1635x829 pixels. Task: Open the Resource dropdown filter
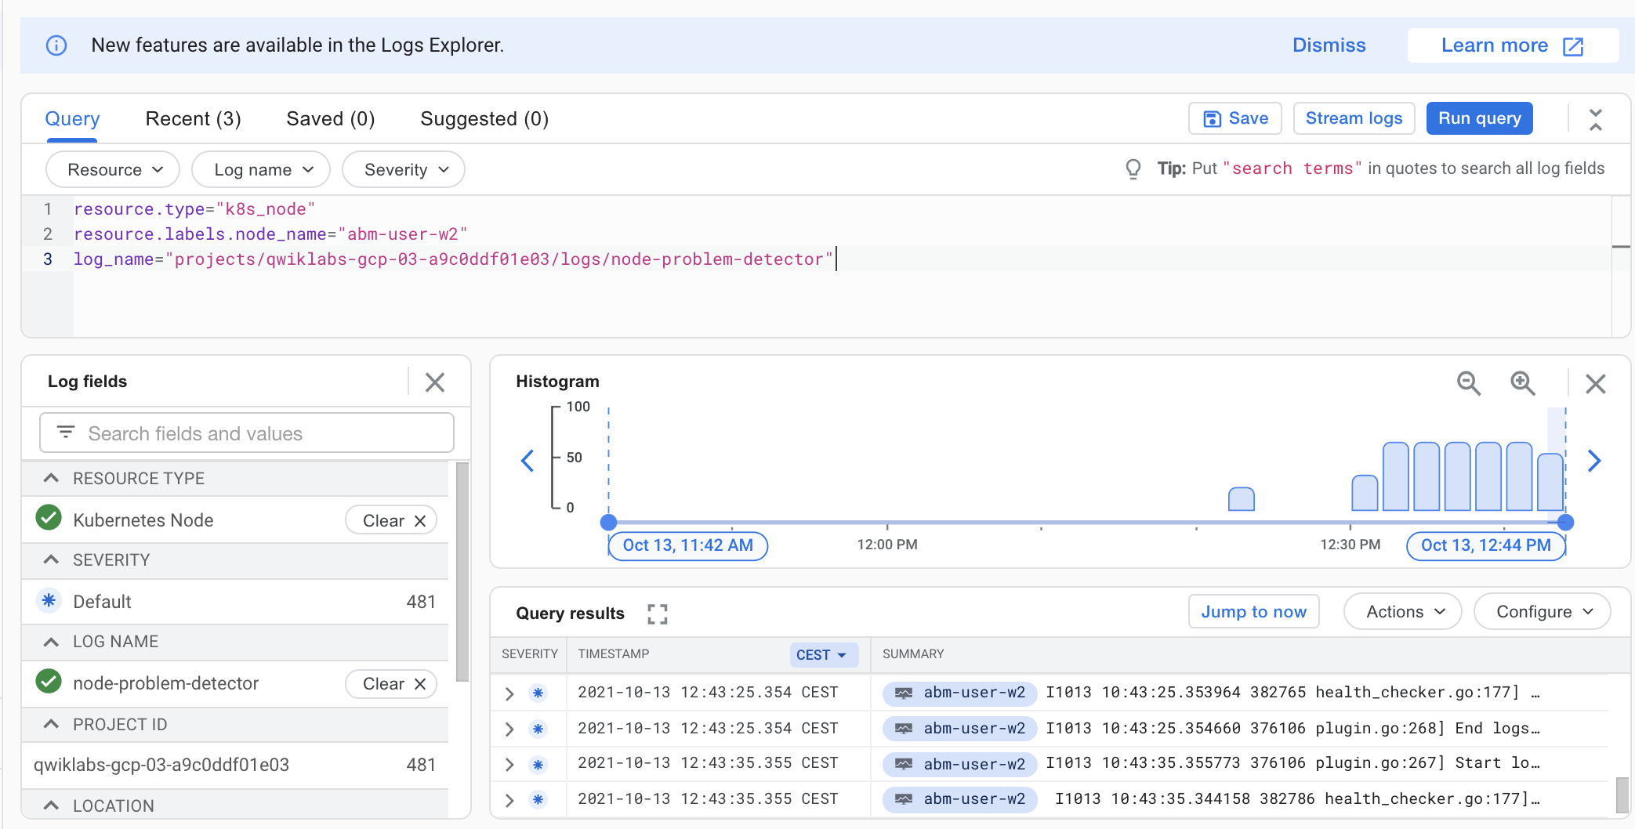tap(114, 170)
